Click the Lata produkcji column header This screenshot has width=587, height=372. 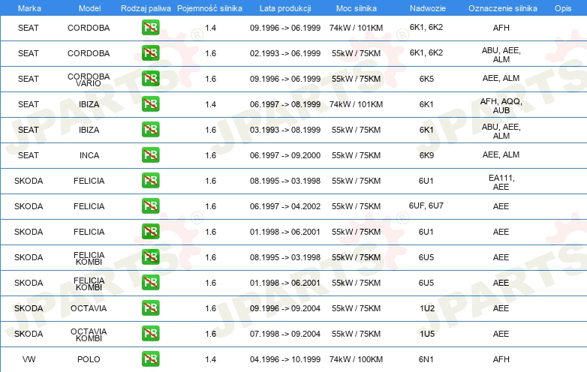click(x=285, y=8)
